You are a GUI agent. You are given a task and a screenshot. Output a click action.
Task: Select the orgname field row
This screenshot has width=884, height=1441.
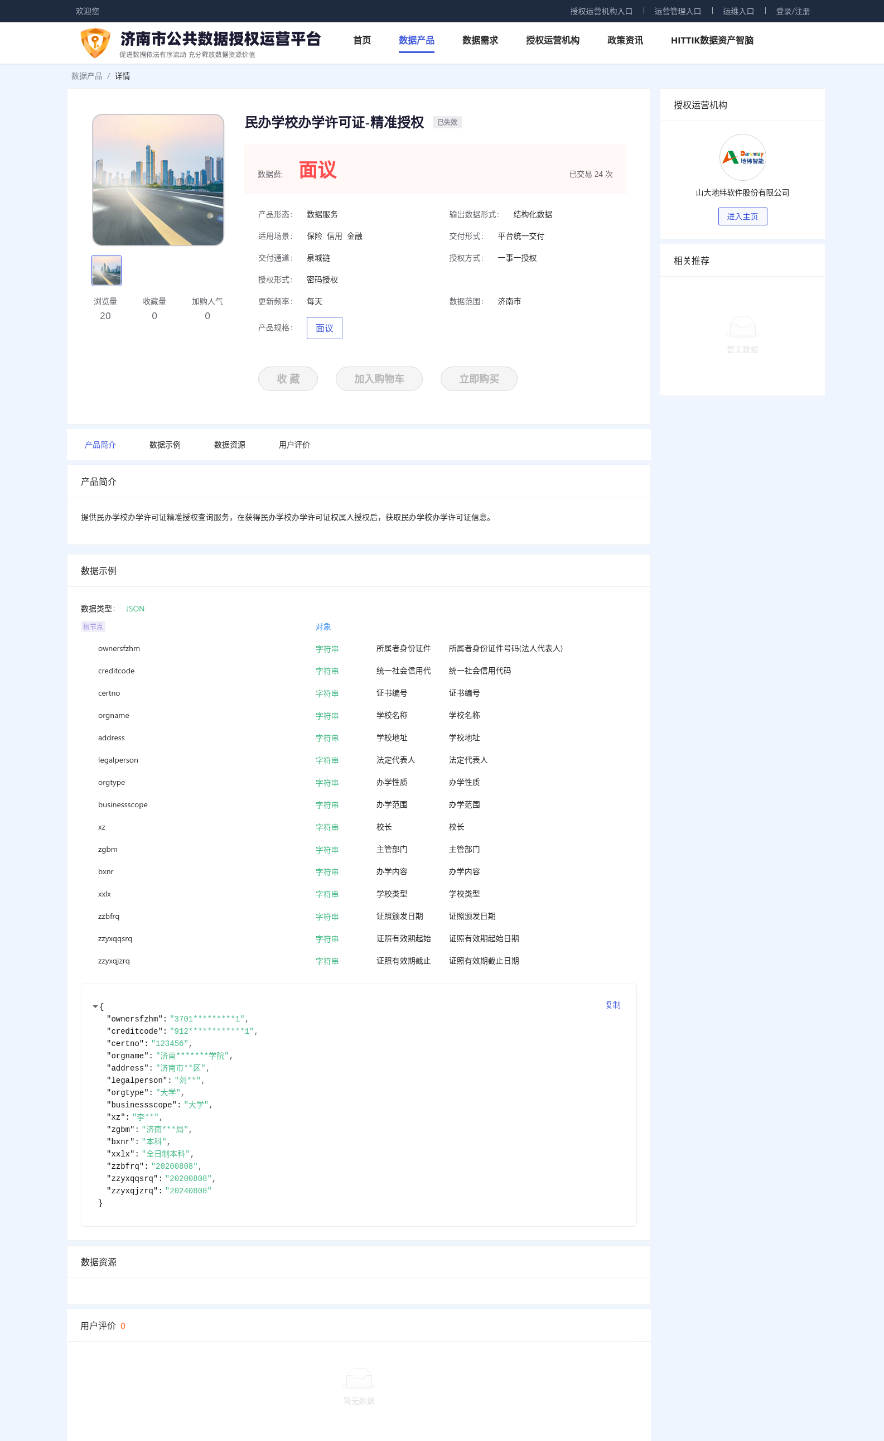(359, 715)
